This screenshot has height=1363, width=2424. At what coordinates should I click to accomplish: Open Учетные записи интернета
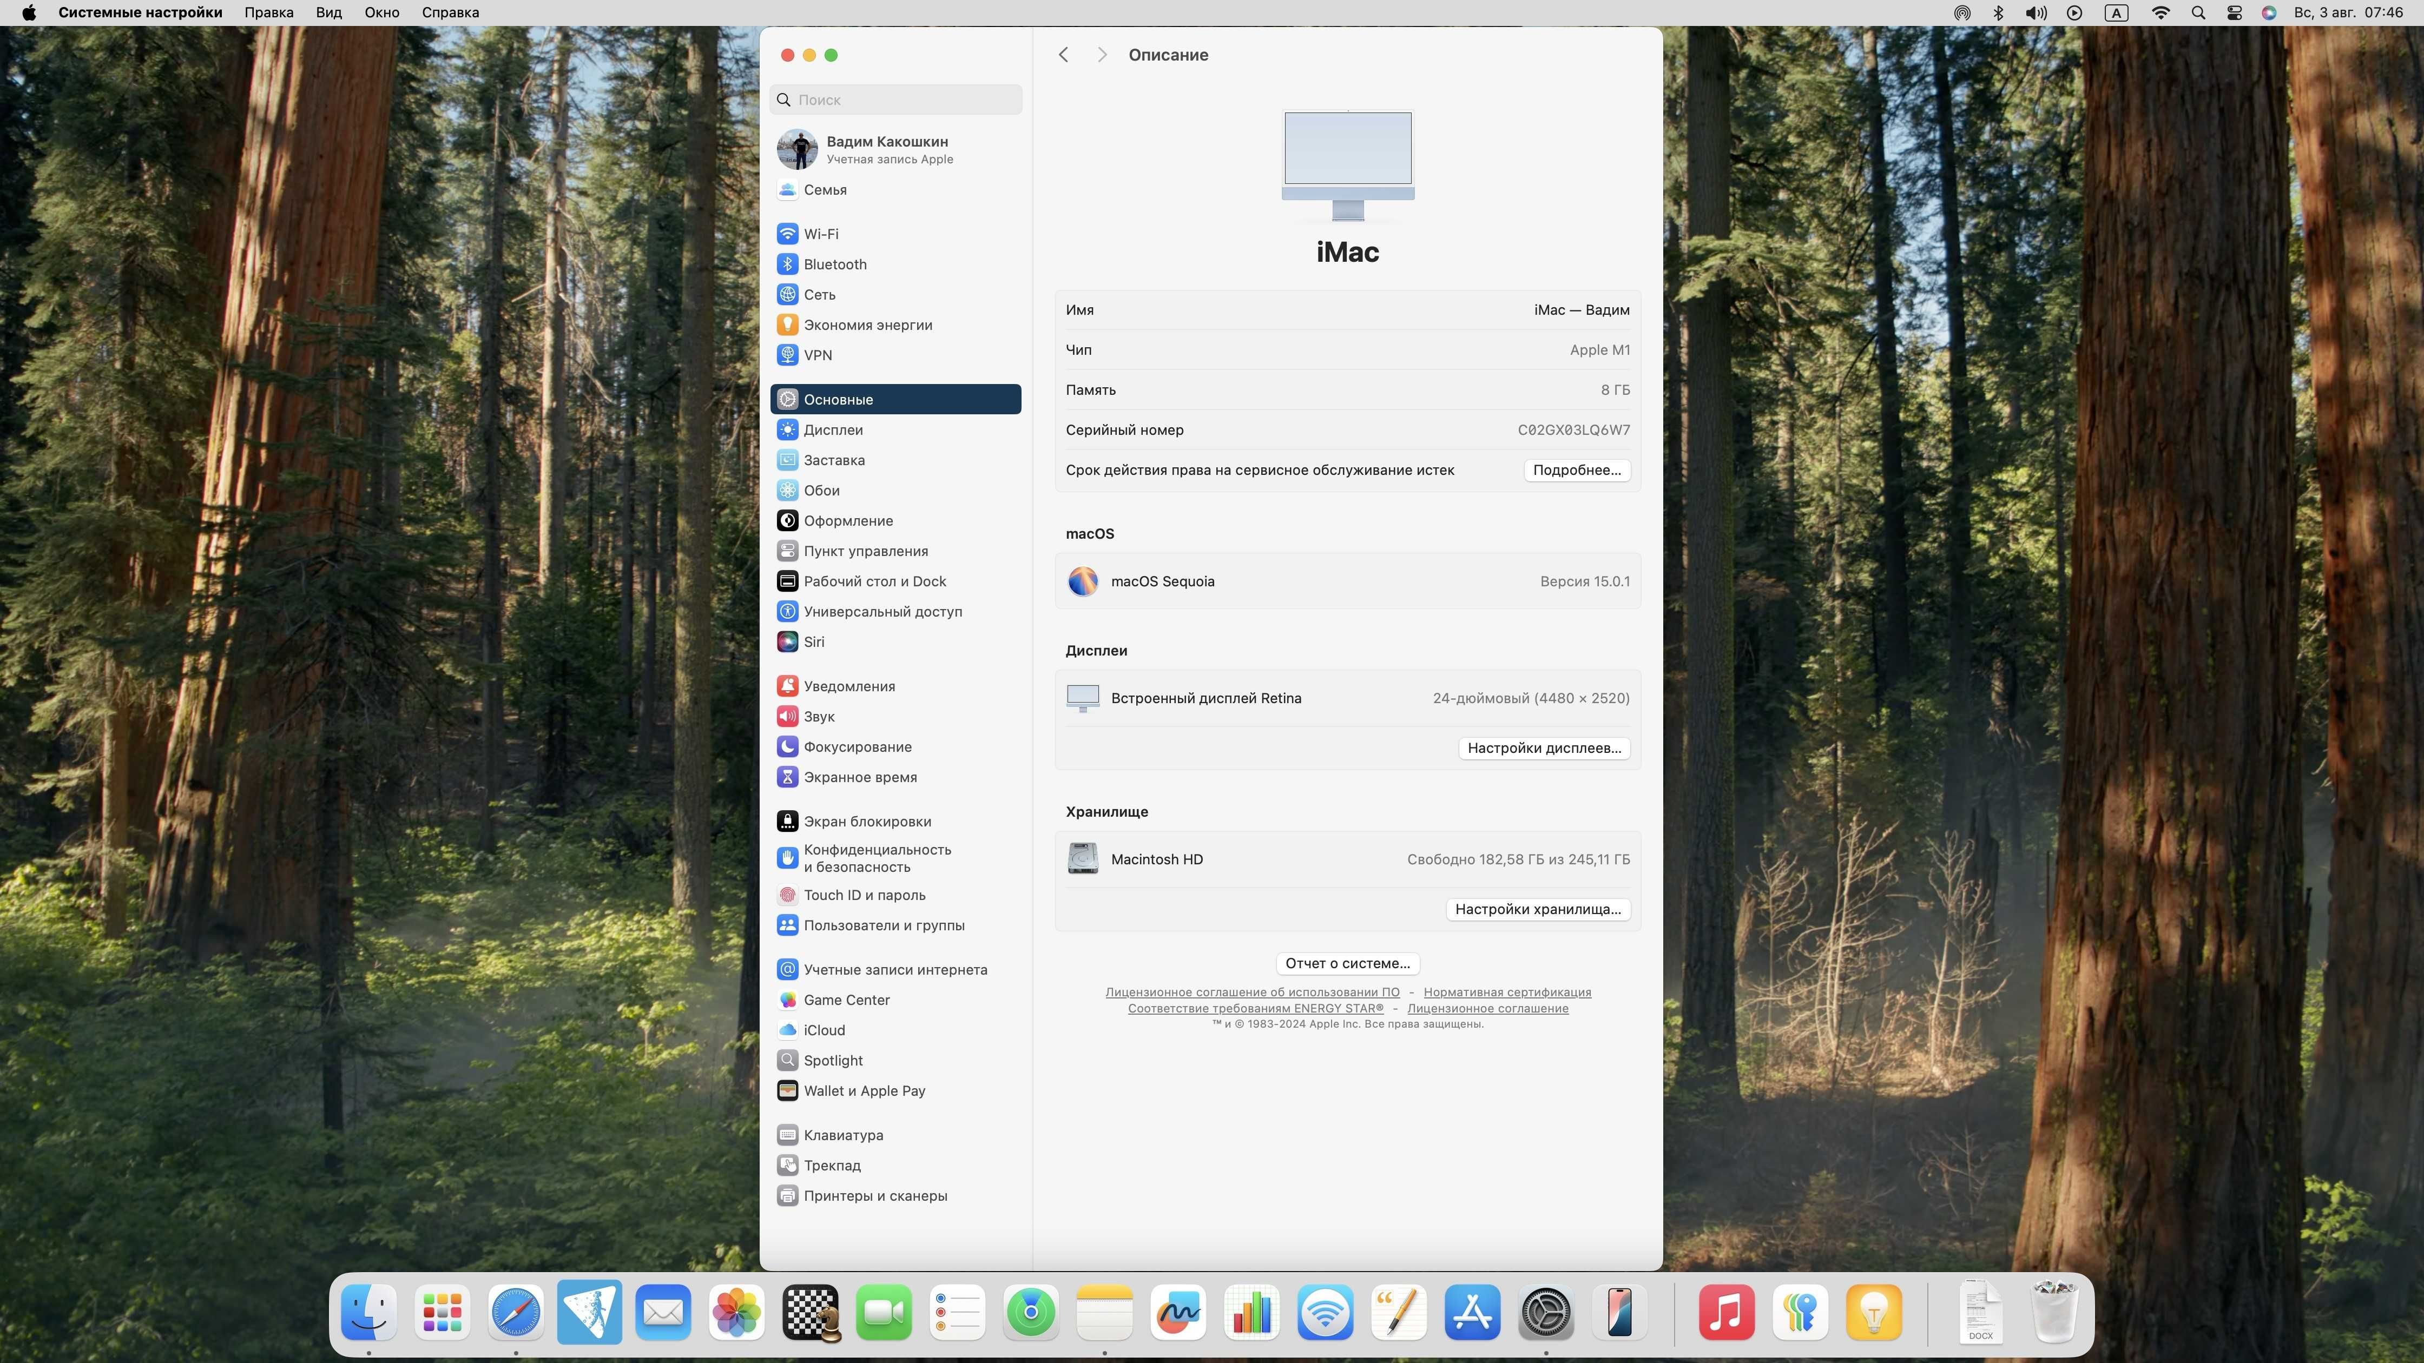tap(895, 969)
